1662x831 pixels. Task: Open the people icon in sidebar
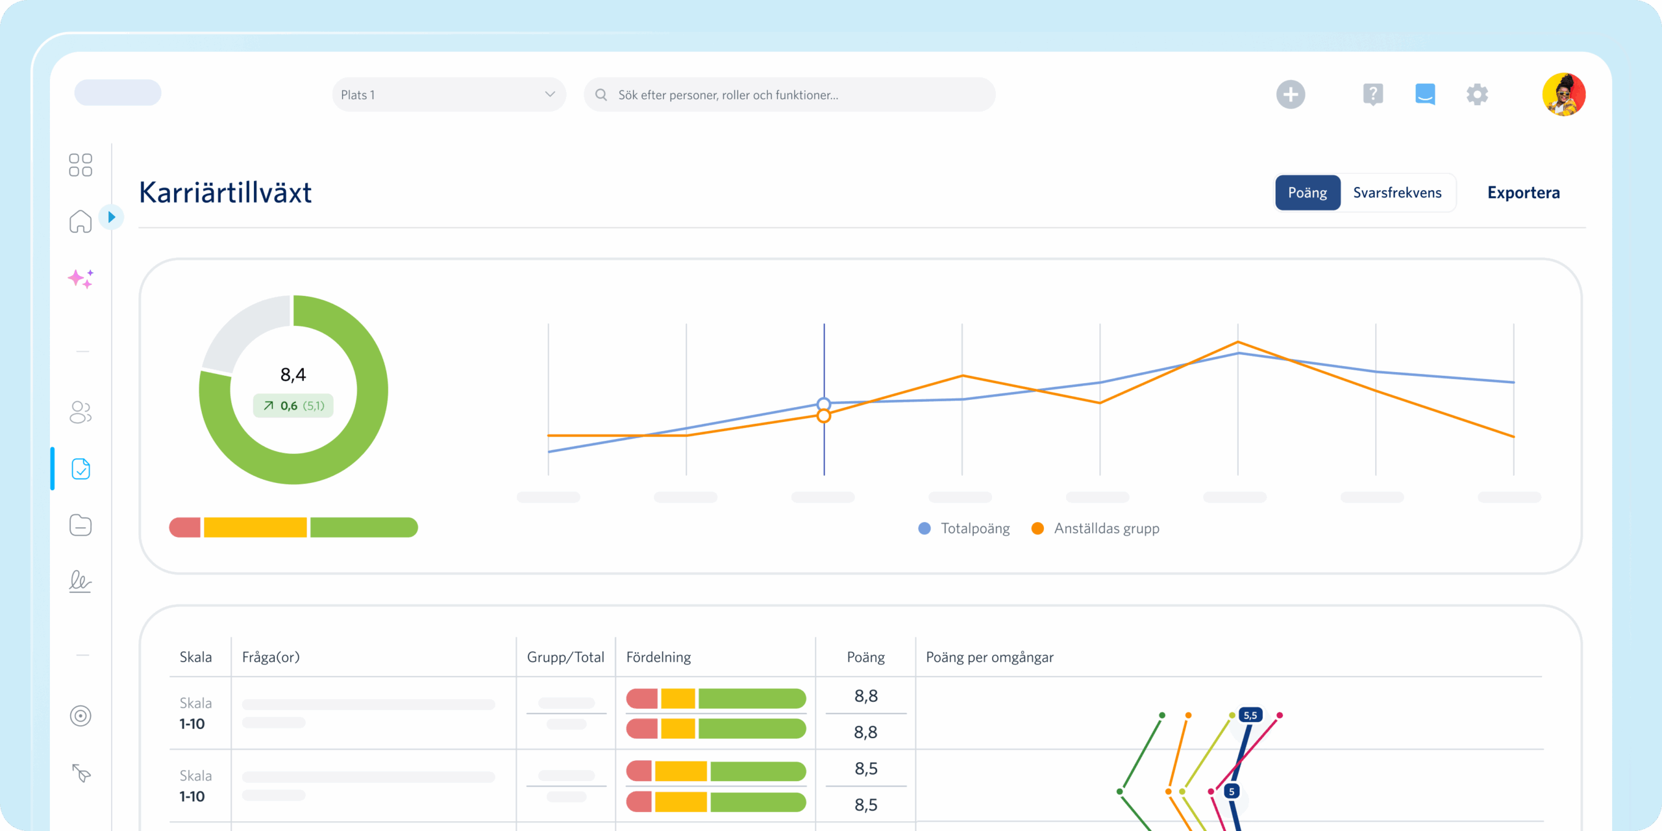coord(81,412)
